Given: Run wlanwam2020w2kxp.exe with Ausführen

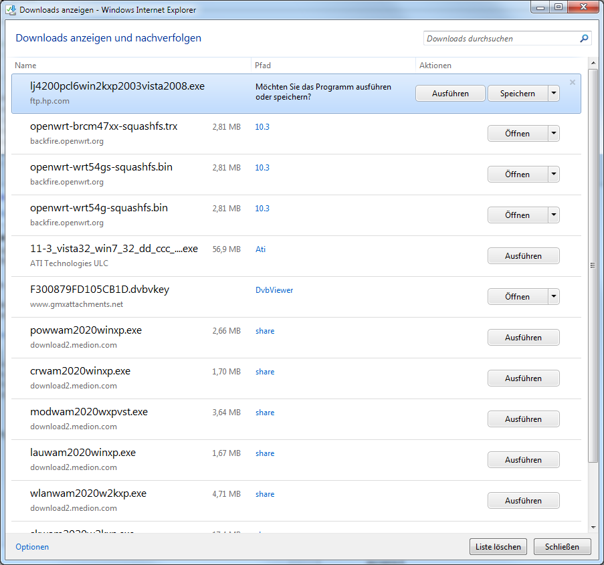Looking at the screenshot, I should [524, 501].
